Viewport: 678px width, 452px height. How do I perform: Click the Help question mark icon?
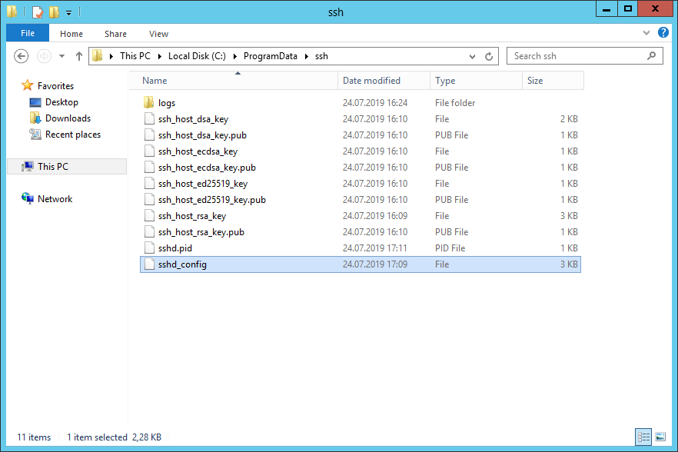tap(663, 33)
